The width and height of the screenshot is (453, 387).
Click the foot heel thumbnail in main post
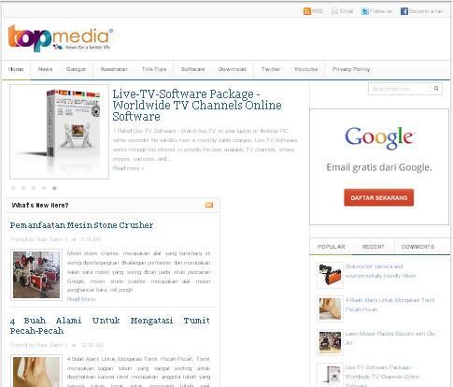pos(36,371)
